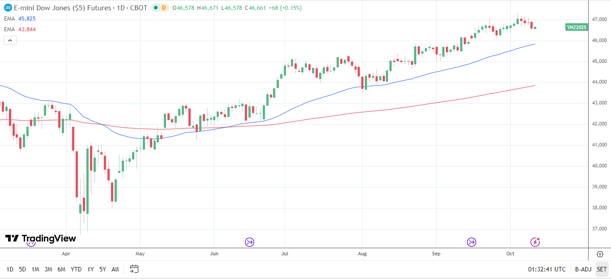Viewport: 611px width, 279px height.
Task: Open the Go to date calendar icon
Action: pos(134,269)
